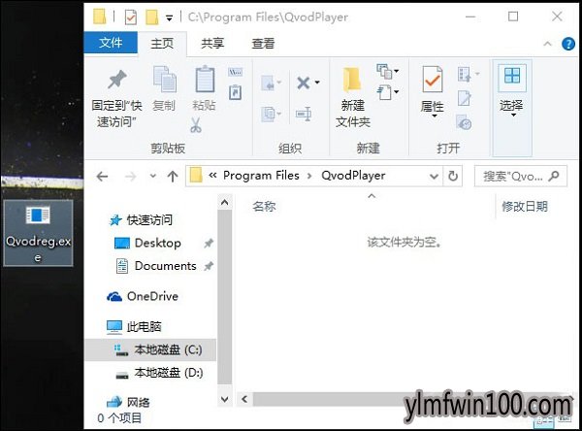Image resolution: width=582 pixels, height=431 pixels.
Task: Click the Help question mark icon
Action: (568, 45)
